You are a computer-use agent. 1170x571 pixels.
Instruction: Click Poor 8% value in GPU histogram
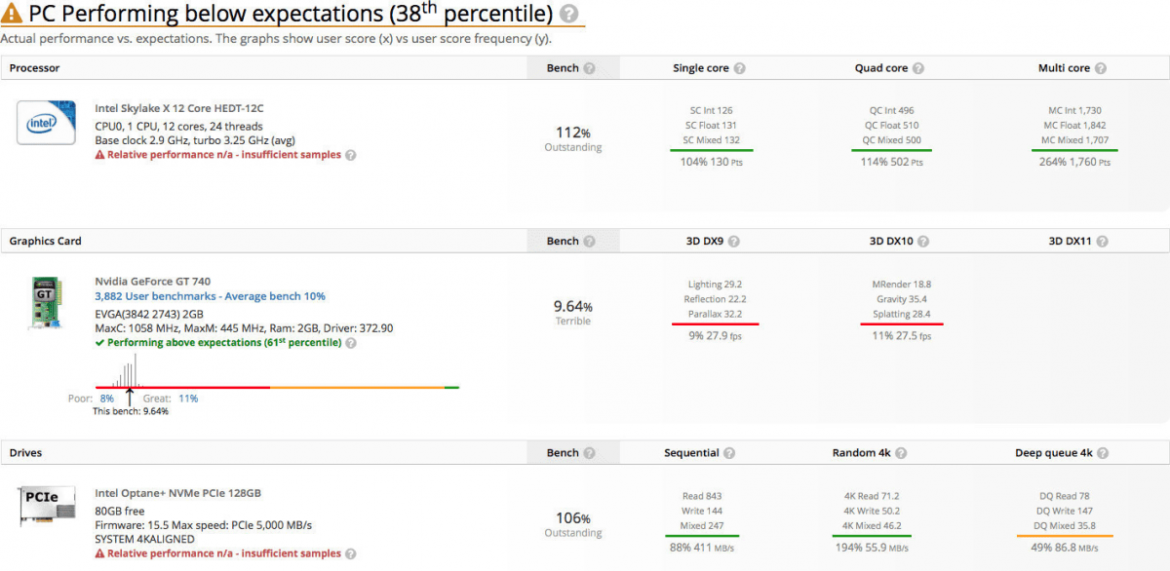point(107,399)
